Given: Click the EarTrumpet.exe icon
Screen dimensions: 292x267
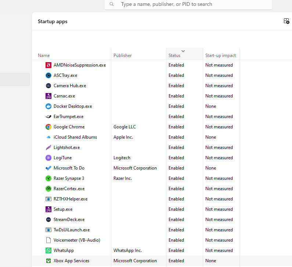Looking at the screenshot, I should click(48, 117).
